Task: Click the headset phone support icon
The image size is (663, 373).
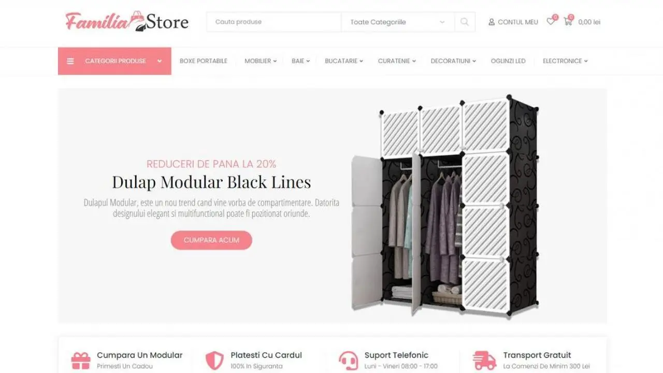Action: click(x=348, y=360)
